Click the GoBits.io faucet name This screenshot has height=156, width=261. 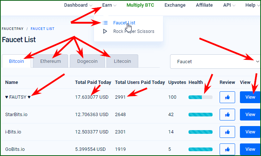tap(15, 149)
